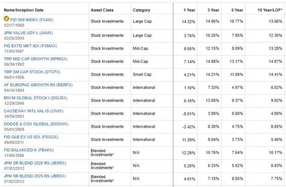Open the JPM VALUE ADV L (JVAIX) link
286x187 pixels.
click(28, 33)
